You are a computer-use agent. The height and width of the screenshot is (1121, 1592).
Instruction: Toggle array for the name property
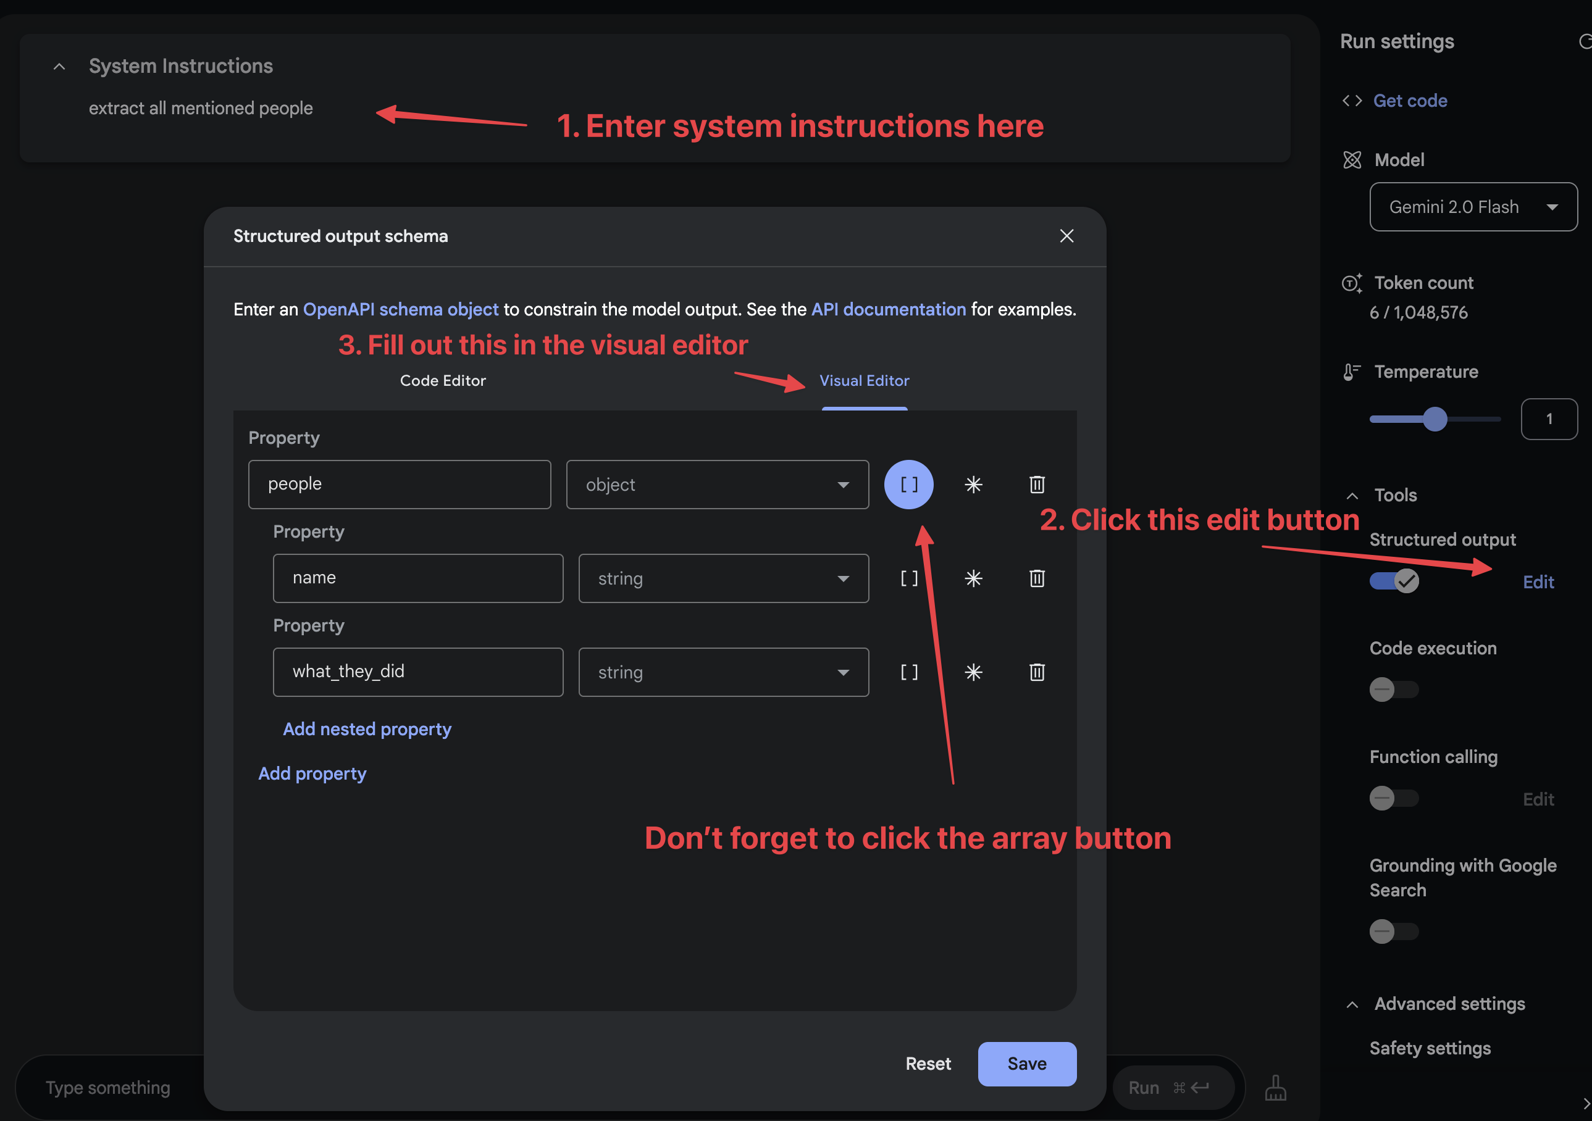[x=908, y=578]
